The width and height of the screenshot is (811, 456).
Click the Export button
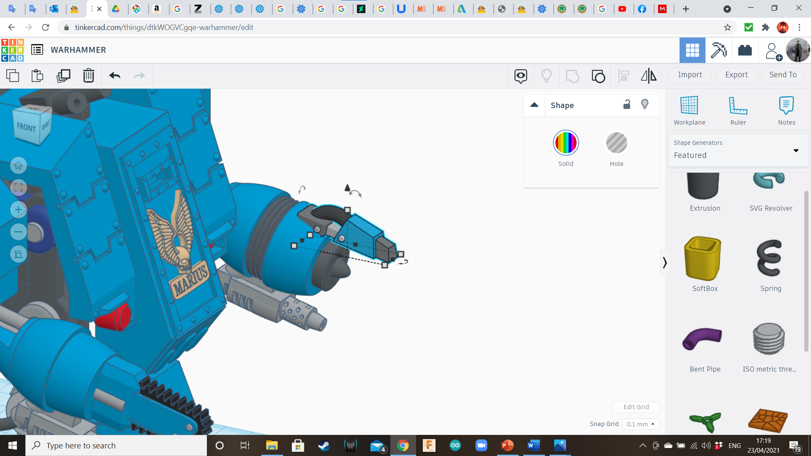pos(736,75)
